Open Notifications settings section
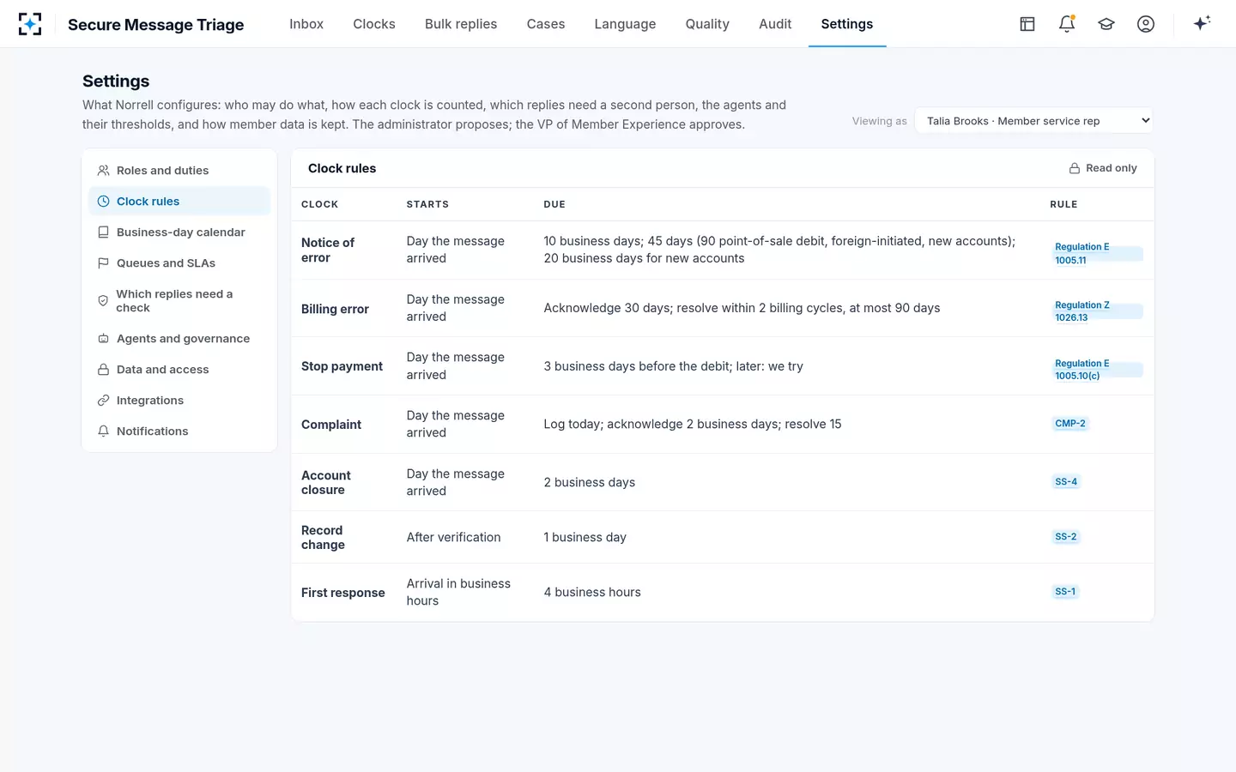Viewport: 1236px width, 772px height. pyautogui.click(x=179, y=431)
